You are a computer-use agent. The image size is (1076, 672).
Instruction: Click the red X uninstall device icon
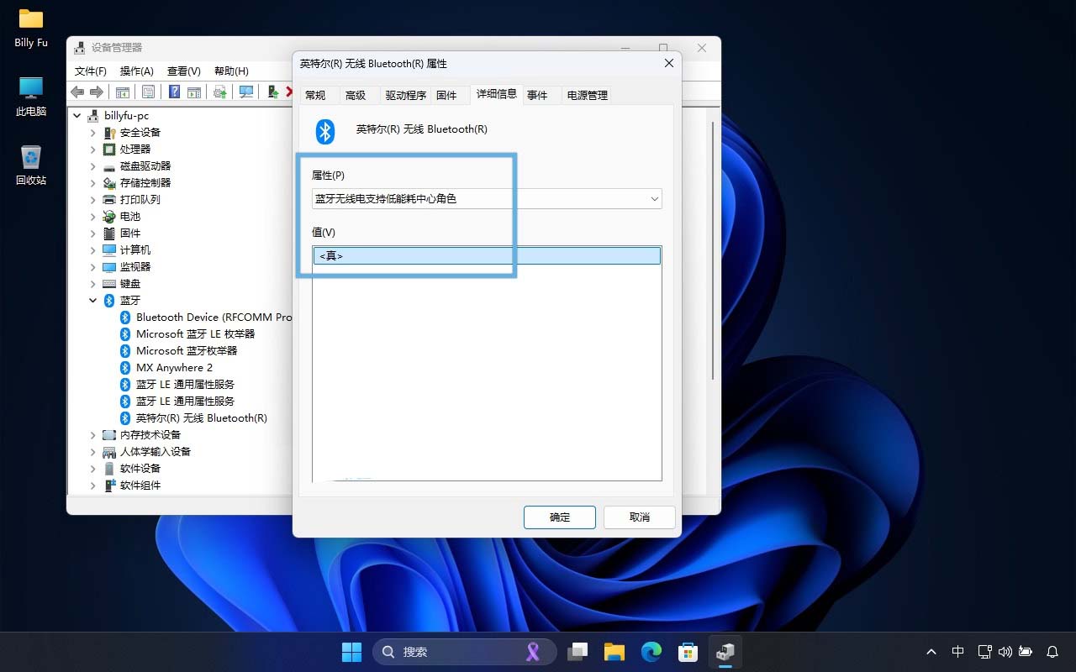[289, 92]
